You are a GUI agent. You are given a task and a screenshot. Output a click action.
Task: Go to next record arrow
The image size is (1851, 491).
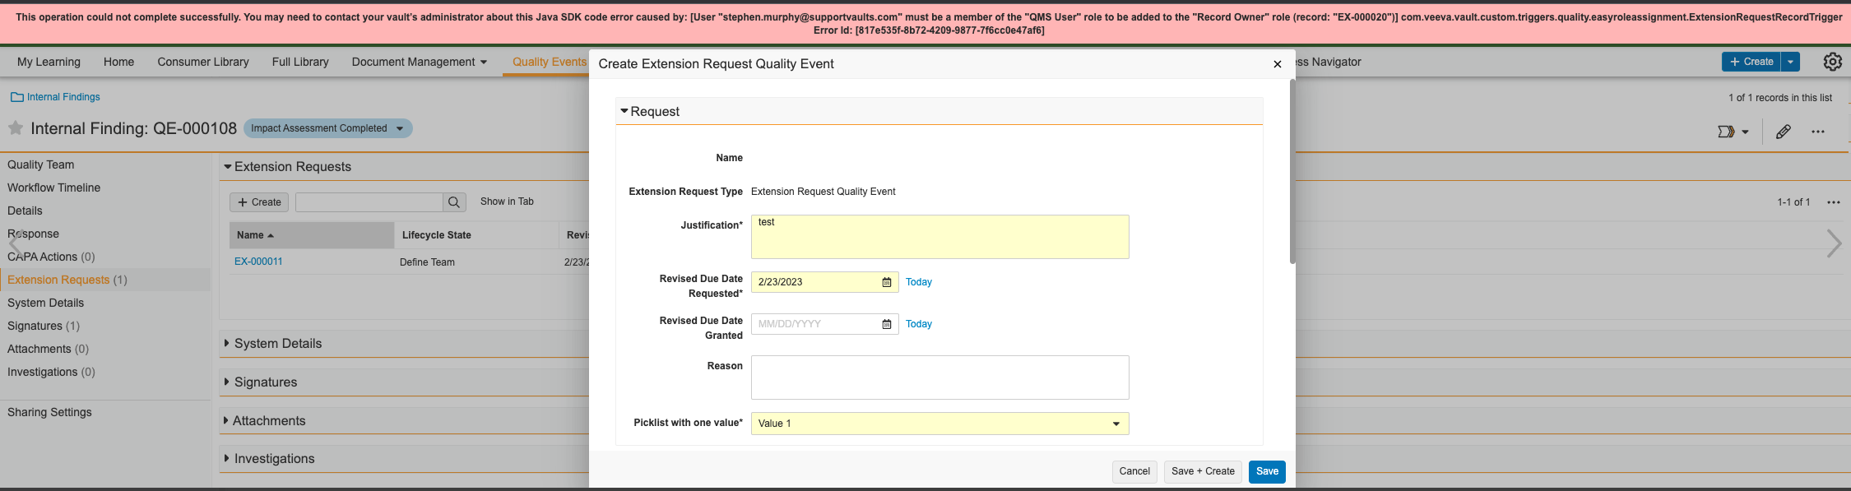pyautogui.click(x=1833, y=243)
